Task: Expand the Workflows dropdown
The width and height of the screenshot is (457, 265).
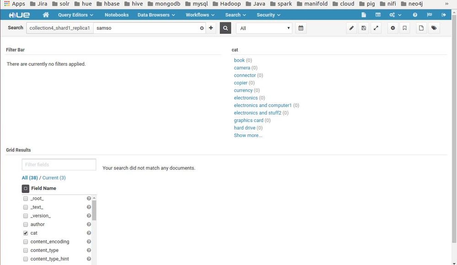Action: tap(200, 15)
